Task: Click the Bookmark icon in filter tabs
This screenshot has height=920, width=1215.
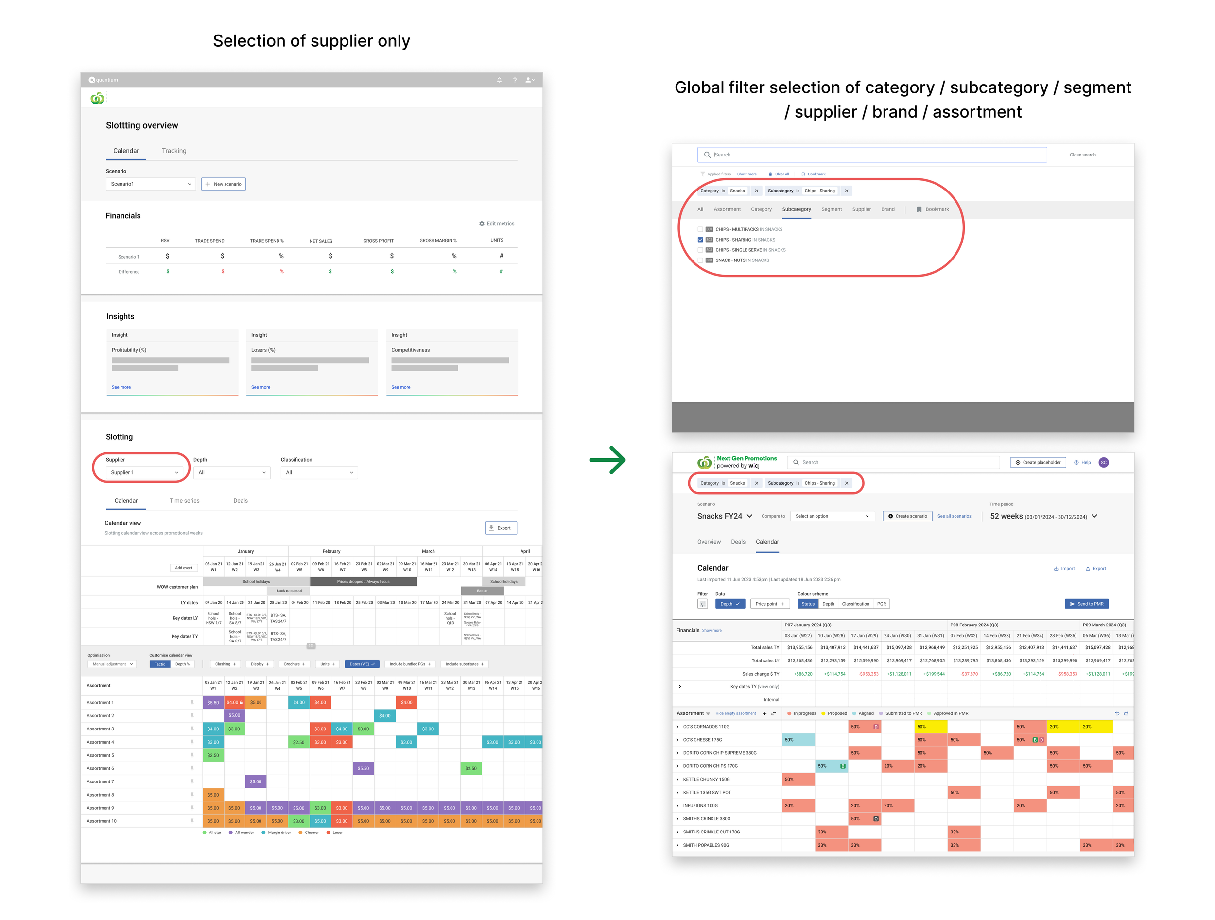Action: (x=919, y=209)
